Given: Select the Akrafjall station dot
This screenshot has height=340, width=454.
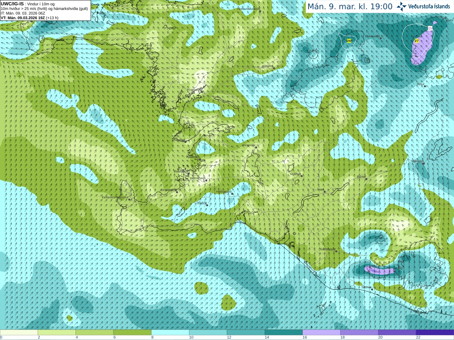Looking at the screenshot, I should click(x=186, y=141).
